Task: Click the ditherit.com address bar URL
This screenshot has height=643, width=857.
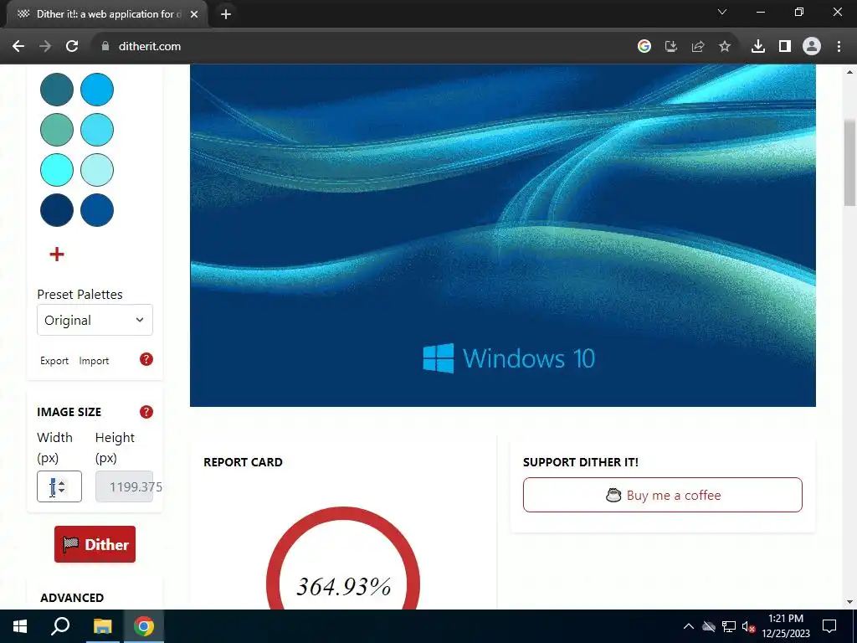Action: 149,47
